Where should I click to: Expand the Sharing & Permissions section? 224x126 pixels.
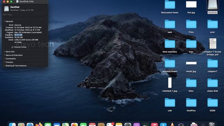point(4,65)
